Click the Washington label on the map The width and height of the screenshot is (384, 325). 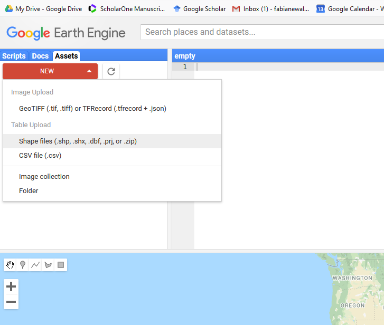pyautogui.click(x=352, y=278)
